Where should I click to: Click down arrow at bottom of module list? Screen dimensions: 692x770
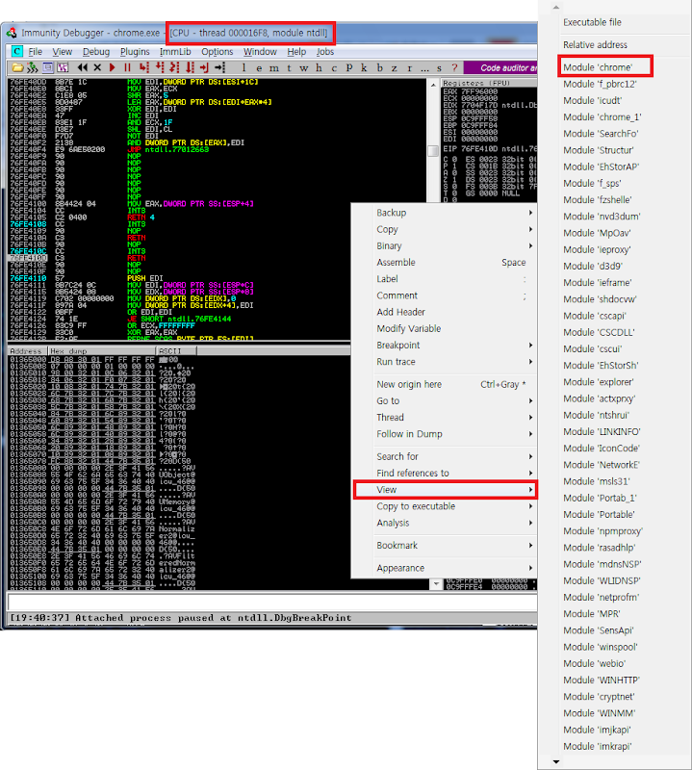[x=556, y=762]
